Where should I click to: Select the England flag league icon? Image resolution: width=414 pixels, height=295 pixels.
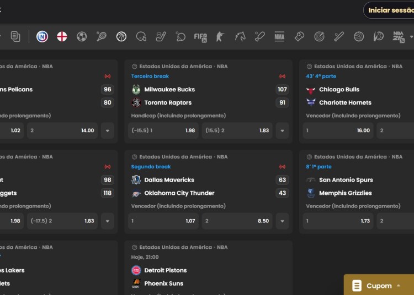pos(62,37)
